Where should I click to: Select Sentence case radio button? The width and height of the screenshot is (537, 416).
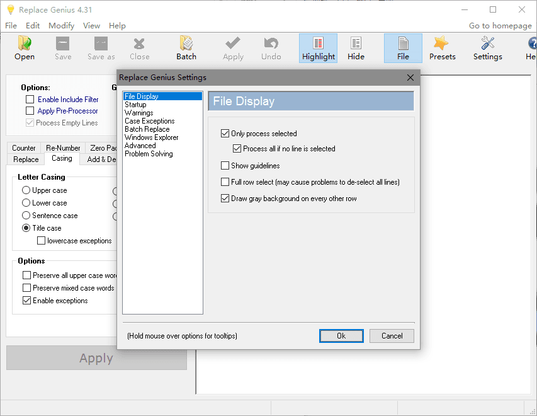pos(26,216)
